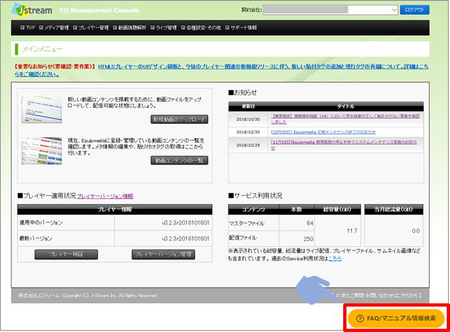The height and width of the screenshot is (332, 450).
Task: Go to the ライブ管理 menu
Action: point(166,28)
